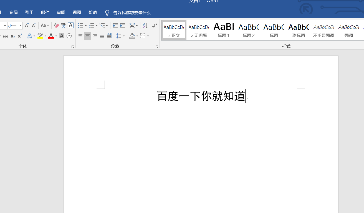The height and width of the screenshot is (213, 364).
Task: Apply the 标题 2 style
Action: (x=249, y=30)
